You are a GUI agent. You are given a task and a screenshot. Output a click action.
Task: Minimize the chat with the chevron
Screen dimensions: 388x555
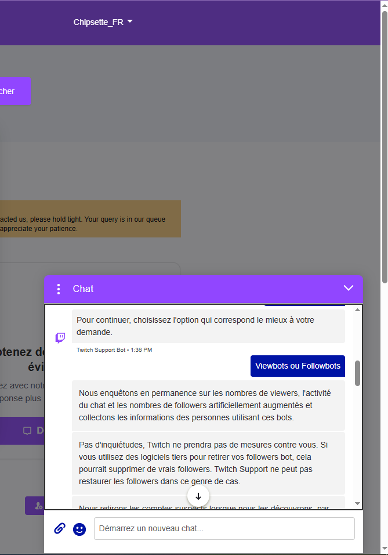tap(349, 288)
